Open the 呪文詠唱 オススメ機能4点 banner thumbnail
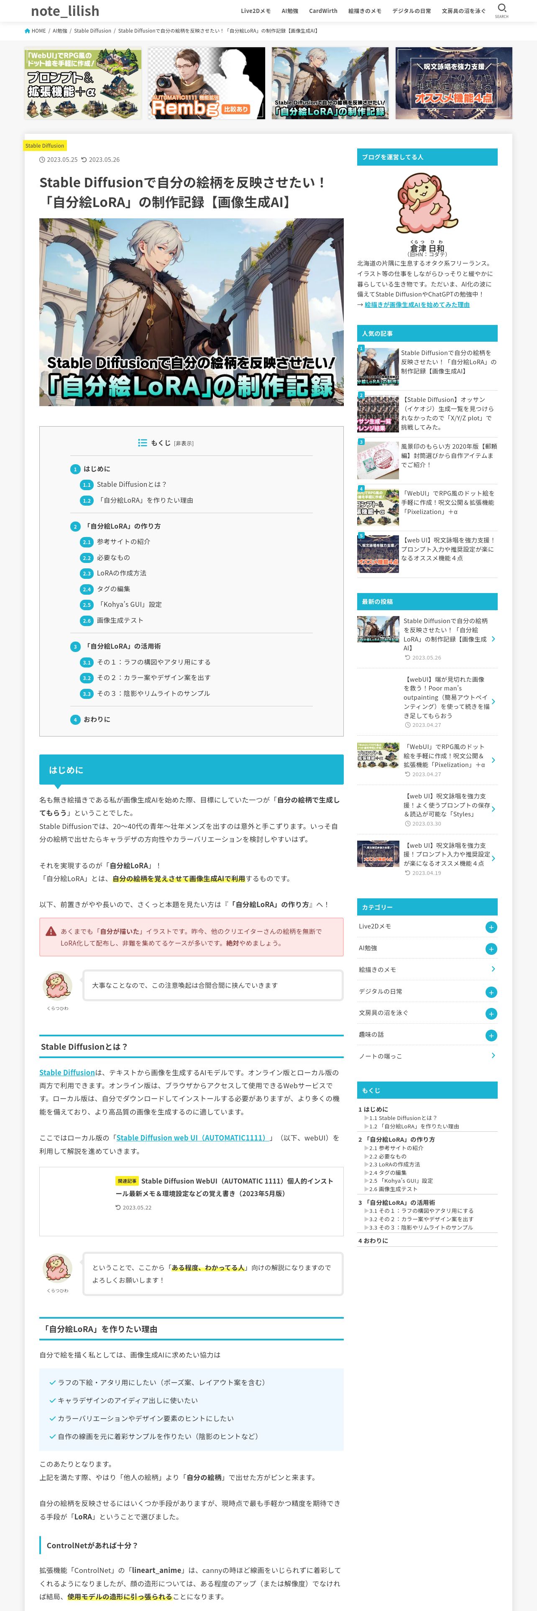Image resolution: width=537 pixels, height=1611 pixels. [454, 83]
